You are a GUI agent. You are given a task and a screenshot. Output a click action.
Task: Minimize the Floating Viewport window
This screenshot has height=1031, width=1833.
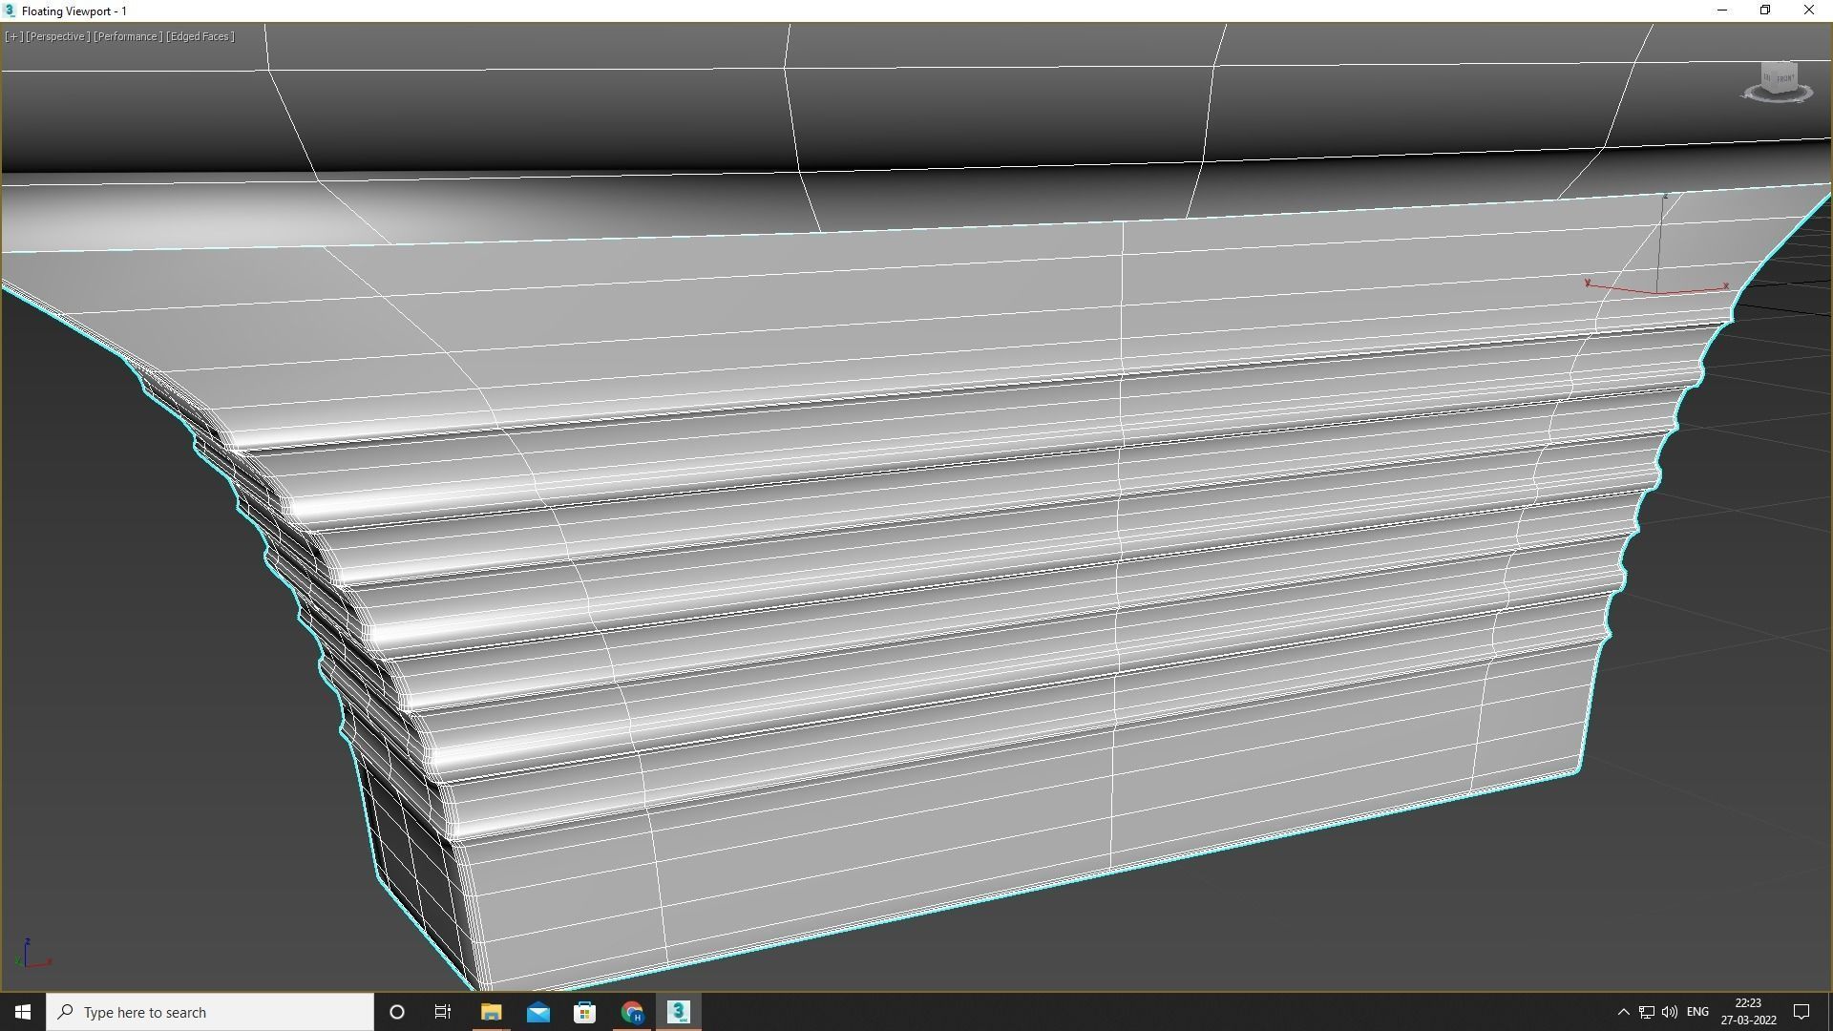click(x=1722, y=11)
